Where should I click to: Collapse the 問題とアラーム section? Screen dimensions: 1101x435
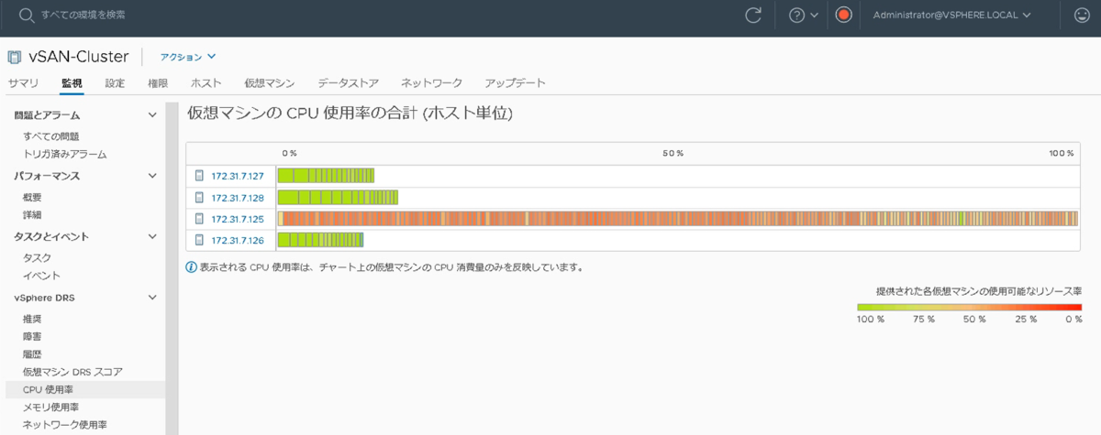[x=152, y=115]
